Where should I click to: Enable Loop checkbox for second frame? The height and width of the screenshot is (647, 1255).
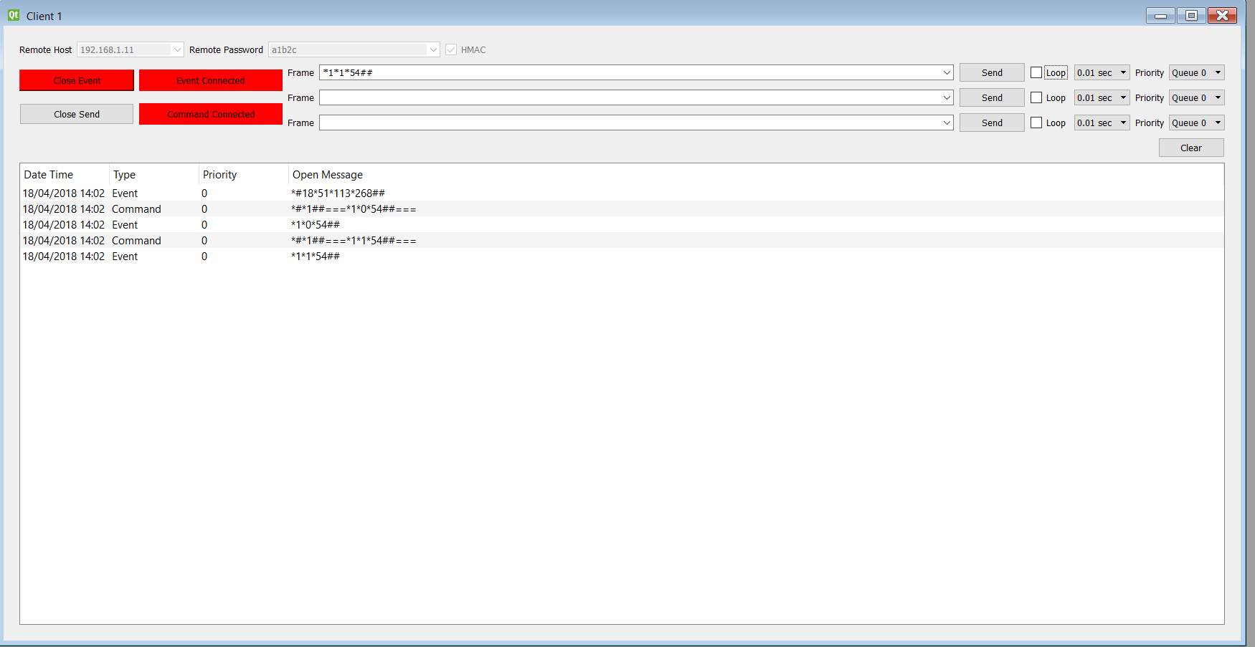pos(1036,97)
